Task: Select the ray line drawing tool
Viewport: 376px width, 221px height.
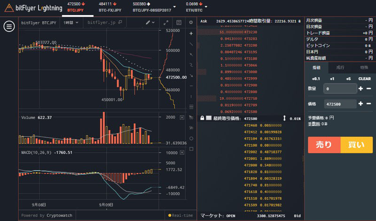Action: 191,55
